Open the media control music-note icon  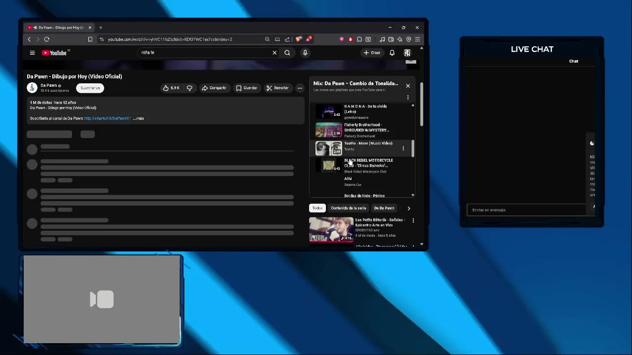click(x=382, y=39)
